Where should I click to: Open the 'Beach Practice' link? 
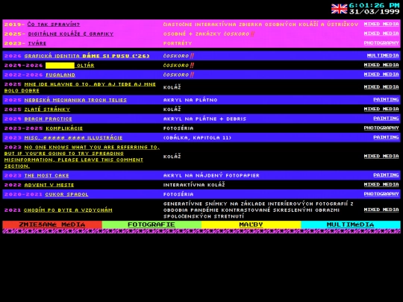tap(48, 119)
